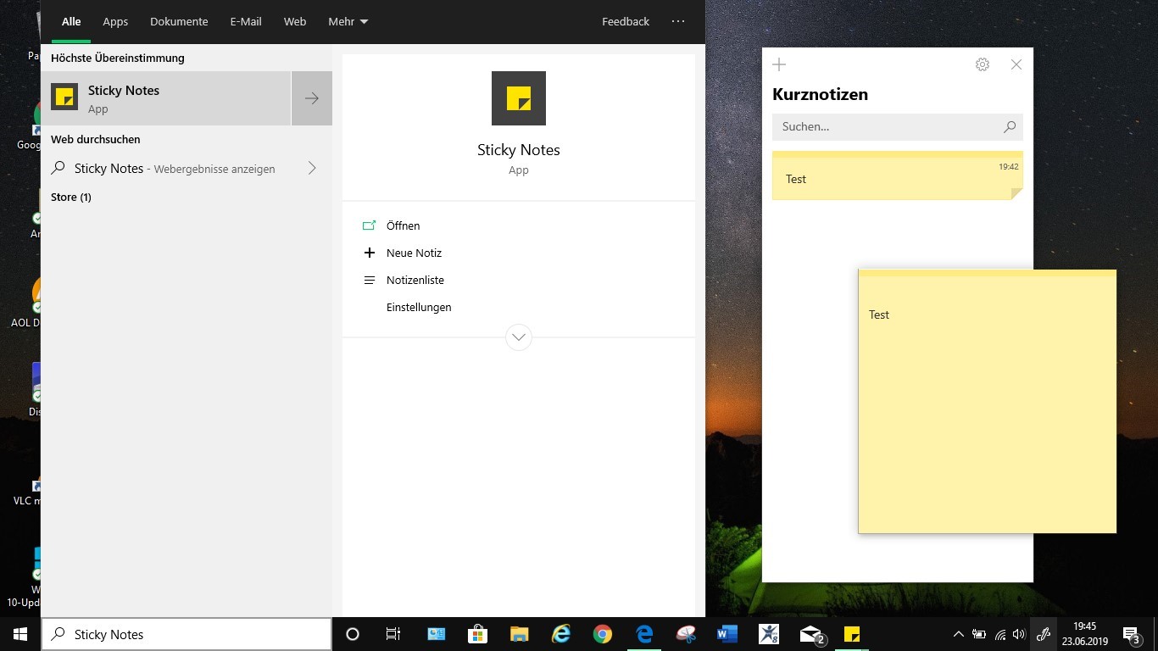
Task: Select the Store (1) category
Action: coord(71,197)
